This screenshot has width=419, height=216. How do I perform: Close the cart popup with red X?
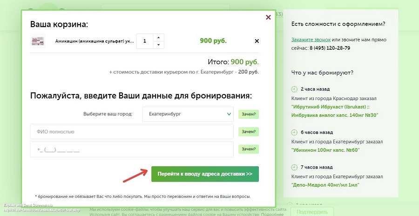point(268,17)
